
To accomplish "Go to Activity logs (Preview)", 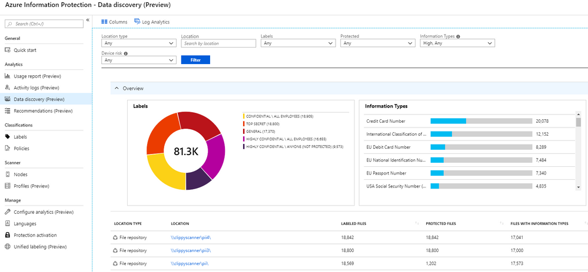I will tap(36, 88).
